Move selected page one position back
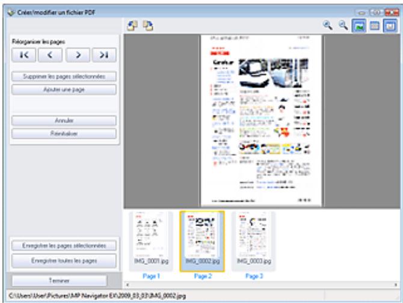 coord(50,55)
